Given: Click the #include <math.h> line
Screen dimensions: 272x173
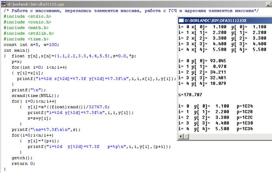Looking at the screenshot, I should tap(26, 28).
